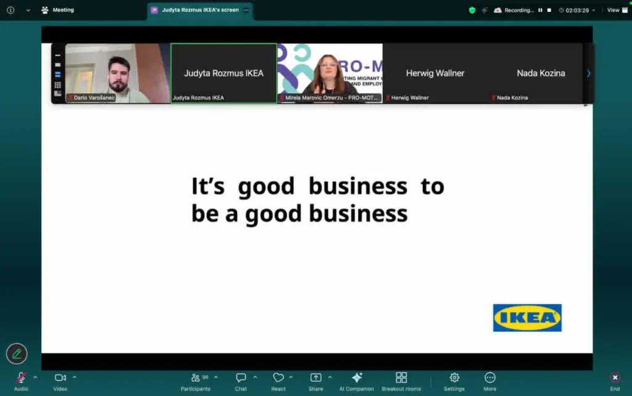Open the Participants panel
This screenshot has width=632, height=396.
pos(196,378)
